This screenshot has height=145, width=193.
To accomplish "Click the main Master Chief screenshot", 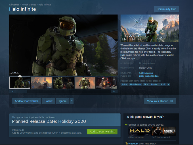I will 63,45.
